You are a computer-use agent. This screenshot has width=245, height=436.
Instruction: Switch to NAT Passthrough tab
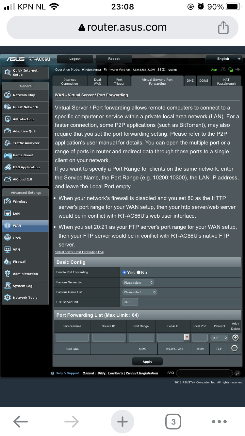[x=226, y=81]
